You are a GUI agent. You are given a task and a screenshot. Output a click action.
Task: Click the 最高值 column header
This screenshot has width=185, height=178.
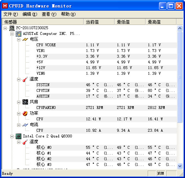161,22
